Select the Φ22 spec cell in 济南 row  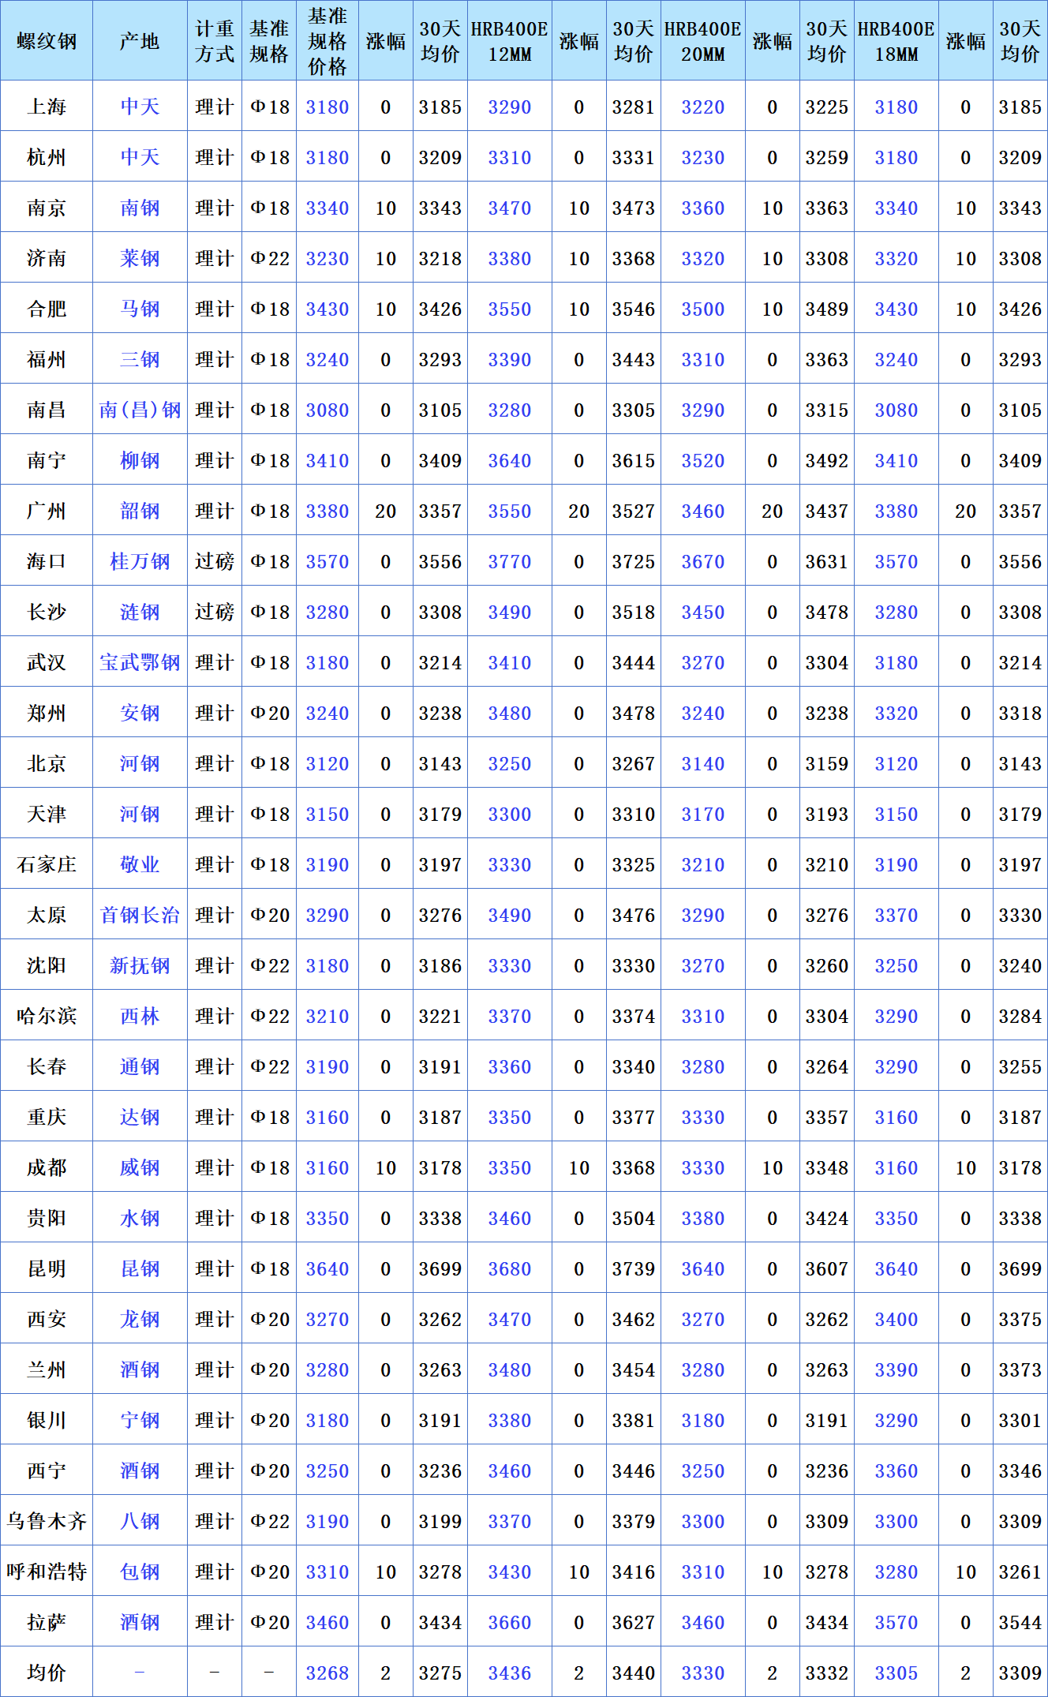tap(269, 258)
